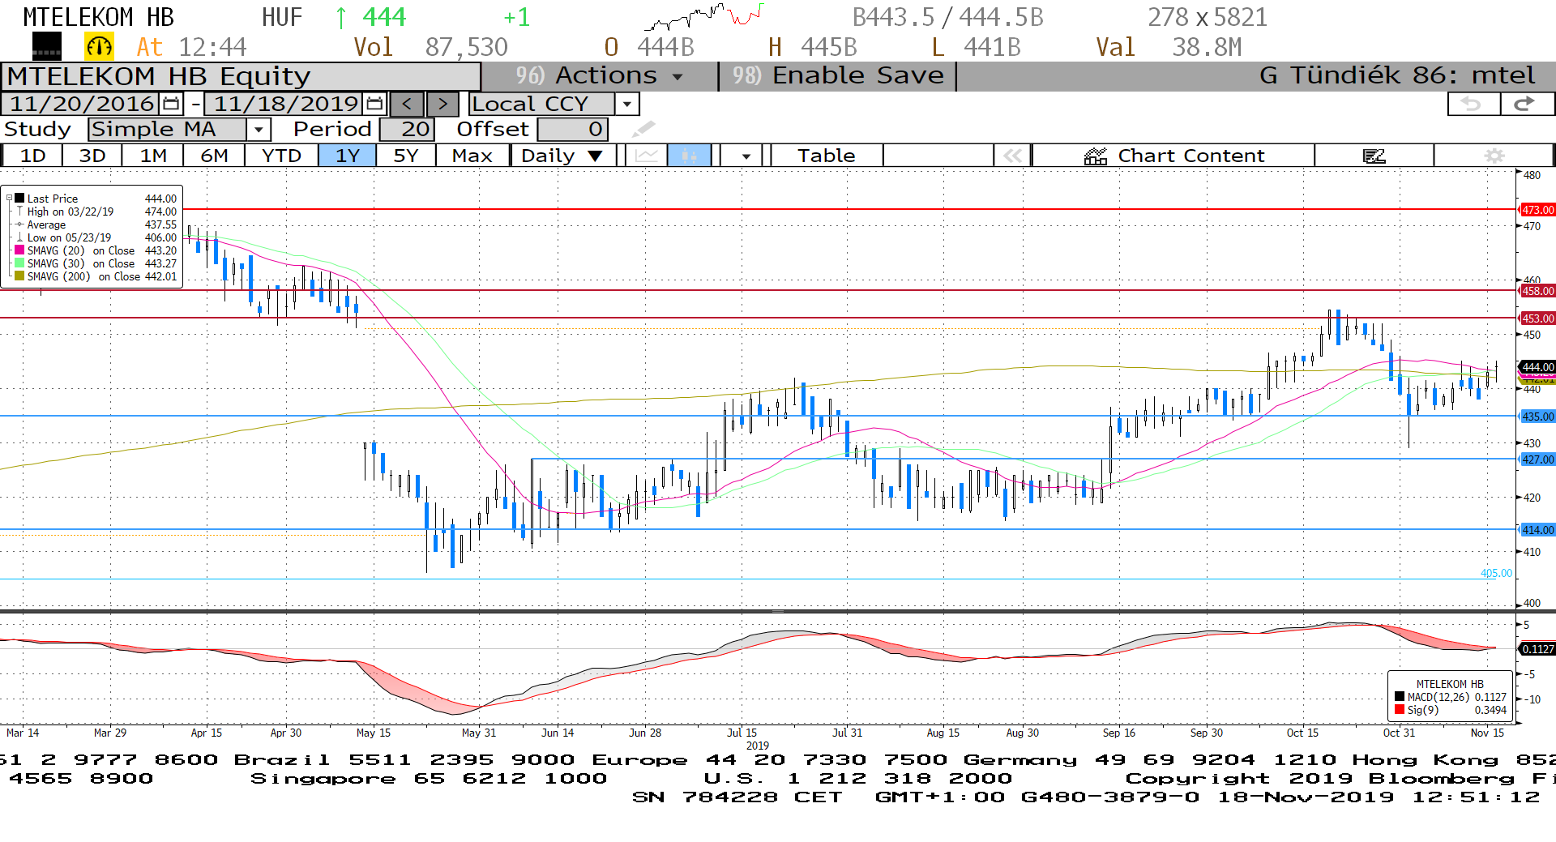Step the date range backward
This screenshot has height=842, width=1556.
click(x=407, y=104)
